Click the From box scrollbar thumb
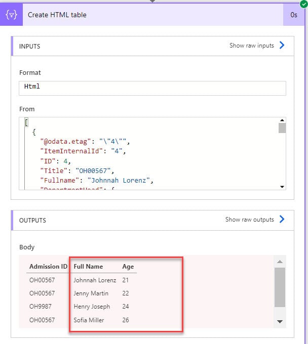This screenshot has width=308, height=344. tap(282, 128)
